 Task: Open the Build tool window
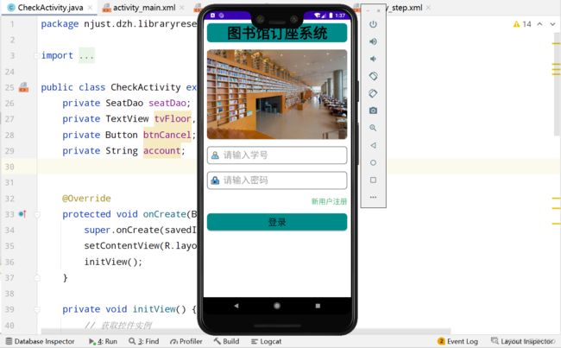226,341
